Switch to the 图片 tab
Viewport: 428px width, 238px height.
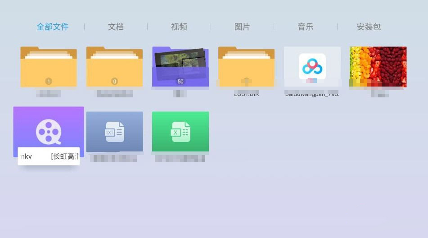pyautogui.click(x=242, y=27)
